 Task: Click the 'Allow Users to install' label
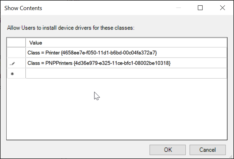(x=71, y=28)
